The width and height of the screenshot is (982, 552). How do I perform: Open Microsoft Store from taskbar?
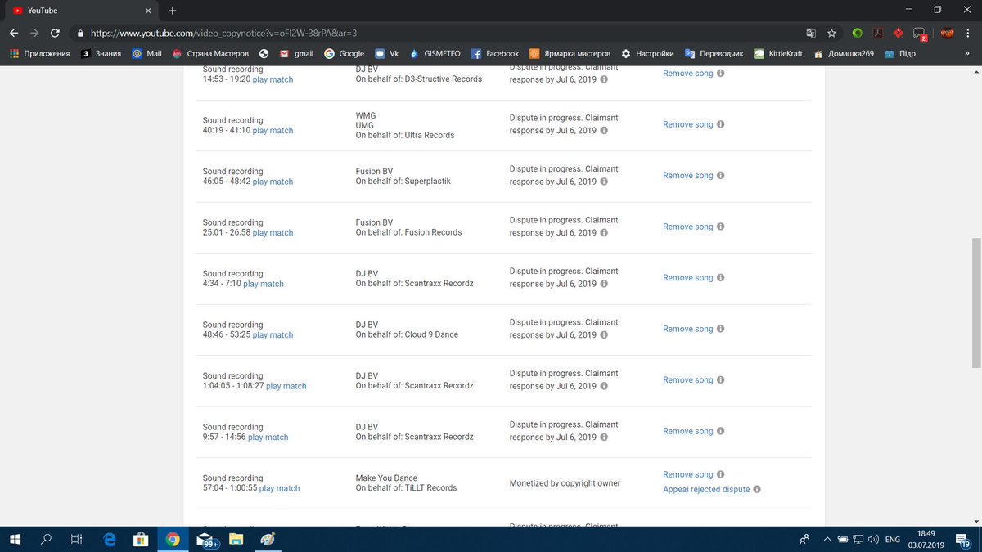pyautogui.click(x=140, y=539)
